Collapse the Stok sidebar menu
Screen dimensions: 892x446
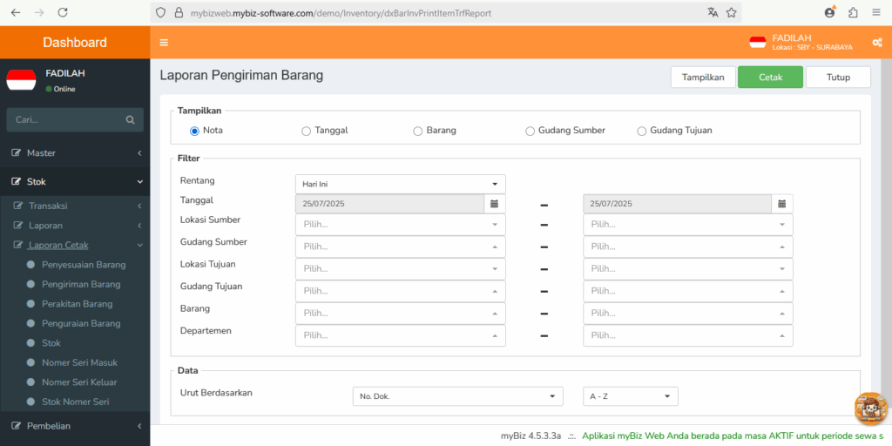75,182
